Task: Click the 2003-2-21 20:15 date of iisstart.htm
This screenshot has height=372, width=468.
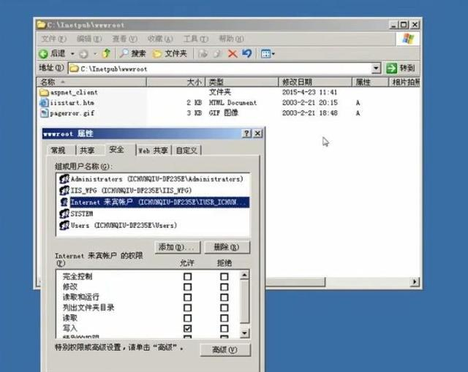Action: pos(310,102)
